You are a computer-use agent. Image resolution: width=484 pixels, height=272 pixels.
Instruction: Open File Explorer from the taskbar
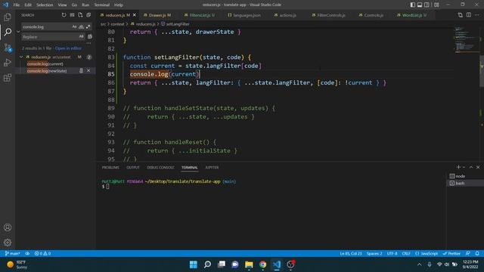[249, 264]
